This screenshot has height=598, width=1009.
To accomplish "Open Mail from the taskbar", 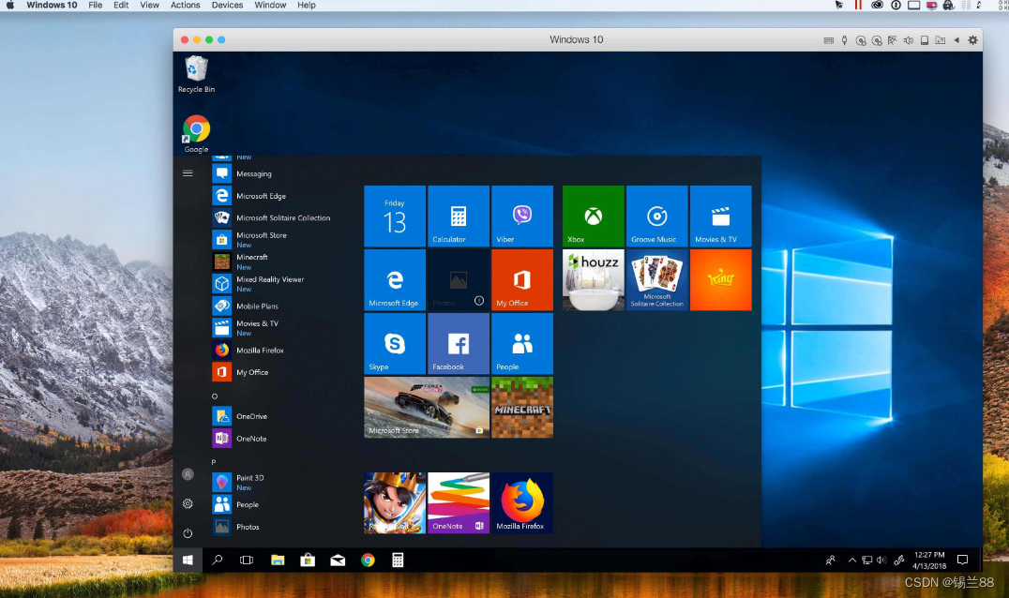I will pos(338,561).
